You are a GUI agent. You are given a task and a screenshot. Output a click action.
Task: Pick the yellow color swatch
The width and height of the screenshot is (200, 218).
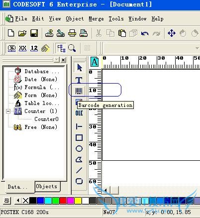78,201
